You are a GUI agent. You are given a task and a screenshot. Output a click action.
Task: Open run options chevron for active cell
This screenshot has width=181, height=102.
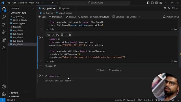pyautogui.click(x=42, y=37)
